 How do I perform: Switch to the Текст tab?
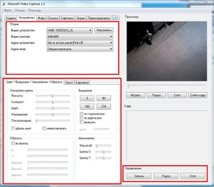pyautogui.click(x=69, y=82)
